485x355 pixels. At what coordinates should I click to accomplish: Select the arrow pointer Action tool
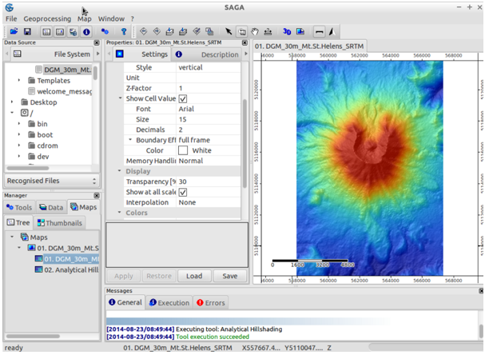229,31
